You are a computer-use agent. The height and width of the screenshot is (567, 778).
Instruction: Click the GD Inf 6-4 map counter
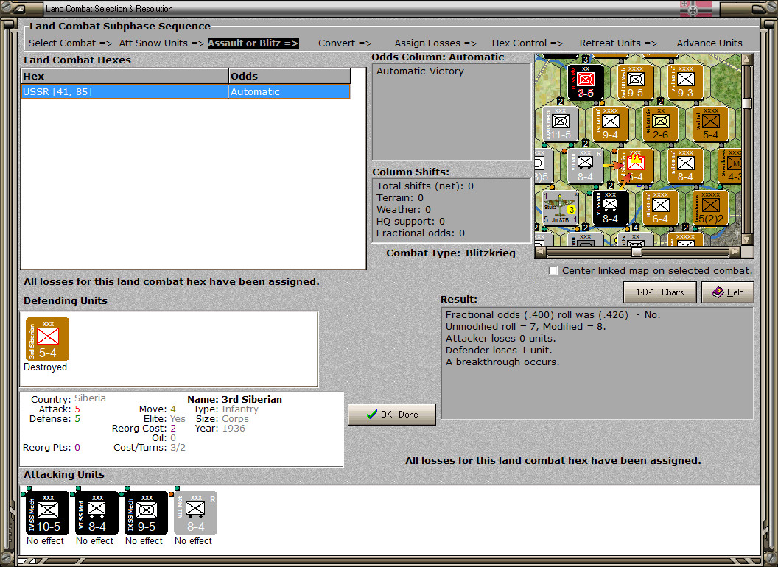(660, 208)
